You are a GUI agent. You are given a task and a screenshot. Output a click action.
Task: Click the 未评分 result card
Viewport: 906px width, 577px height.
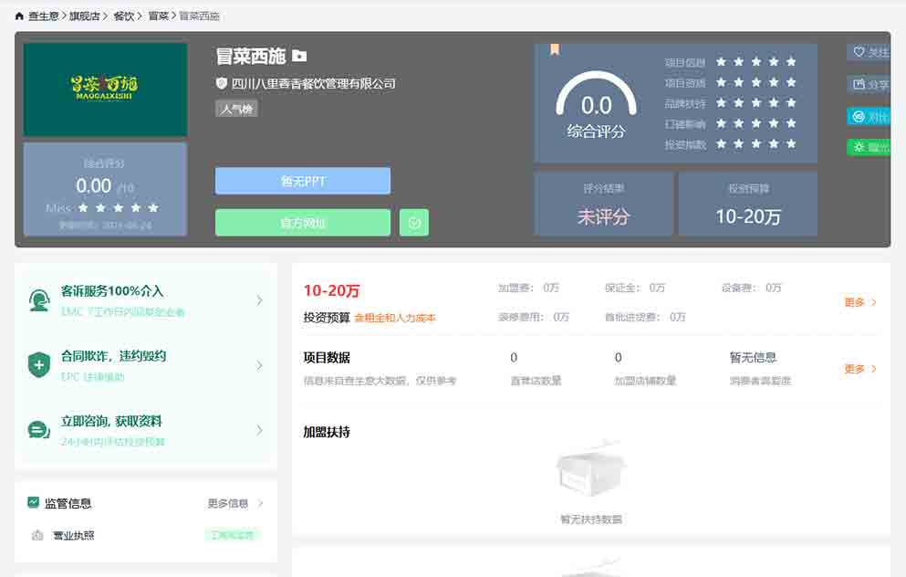tap(603, 204)
